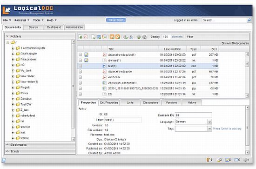The width and height of the screenshot is (256, 169).
Task: Click the properties panel scrollbar down arrow
Action: pyautogui.click(x=247, y=152)
